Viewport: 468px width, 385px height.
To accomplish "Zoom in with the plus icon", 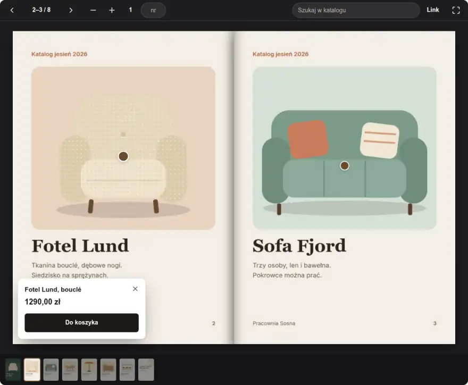I will tap(112, 10).
